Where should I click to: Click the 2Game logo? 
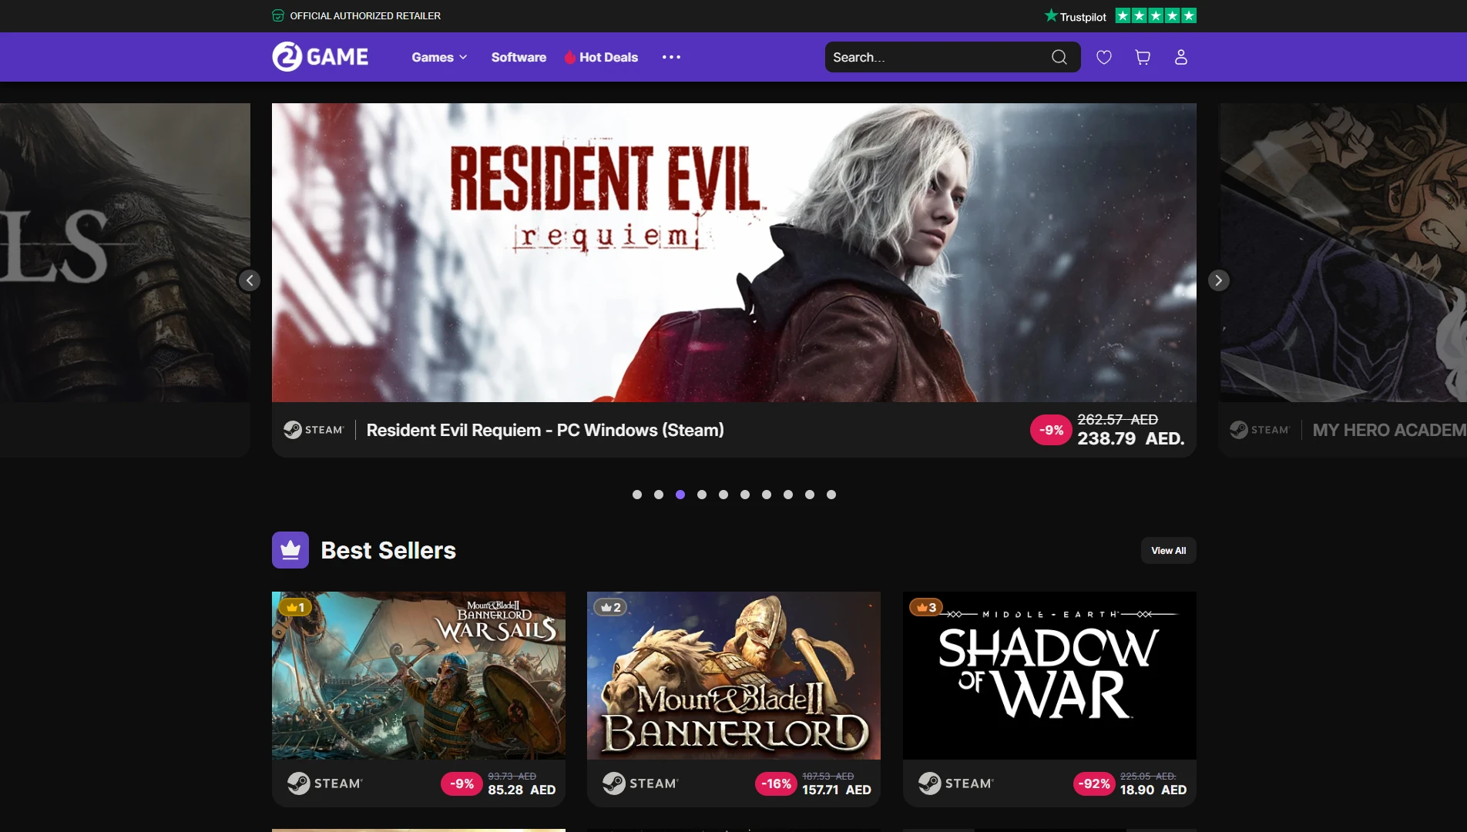click(x=320, y=56)
